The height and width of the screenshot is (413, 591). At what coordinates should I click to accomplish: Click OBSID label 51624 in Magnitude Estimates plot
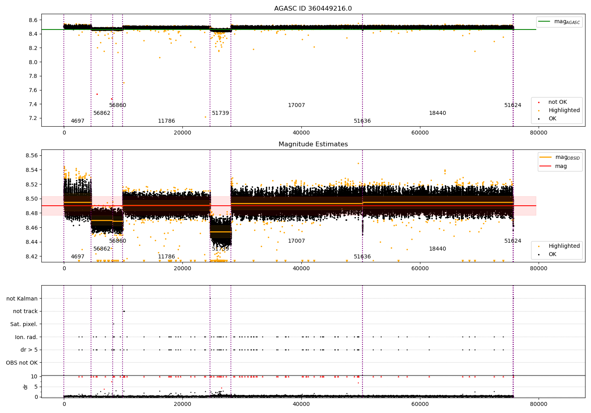click(513, 241)
